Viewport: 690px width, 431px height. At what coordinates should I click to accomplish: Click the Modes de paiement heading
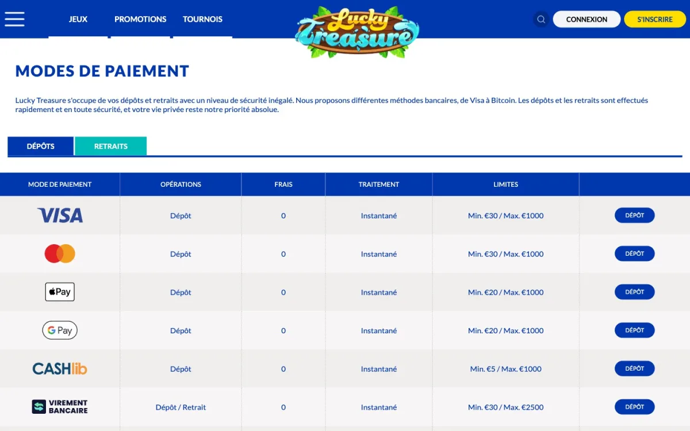coord(102,71)
